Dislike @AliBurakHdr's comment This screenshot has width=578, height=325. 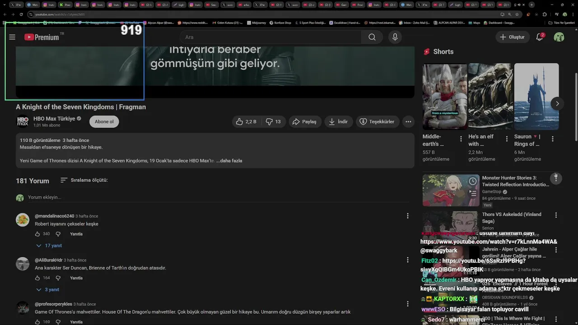point(58,278)
